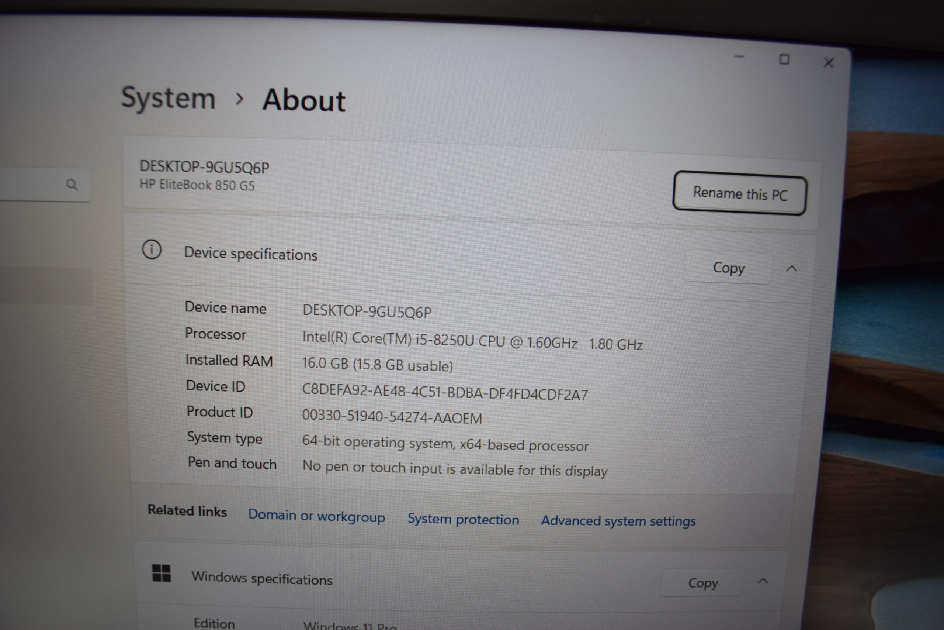Viewport: 944px width, 630px height.
Task: Click the Product ID value 00330-51940-54274-AAOEM
Action: 392,417
